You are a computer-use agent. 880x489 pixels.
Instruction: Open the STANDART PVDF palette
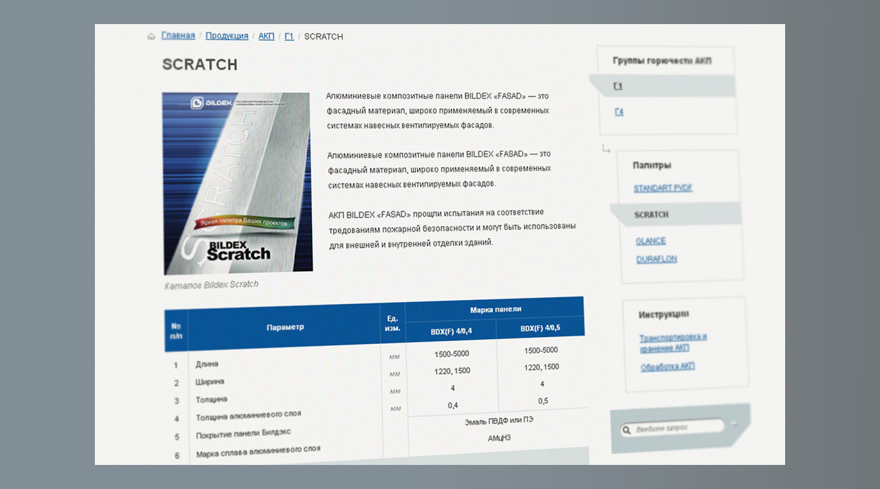(x=663, y=188)
